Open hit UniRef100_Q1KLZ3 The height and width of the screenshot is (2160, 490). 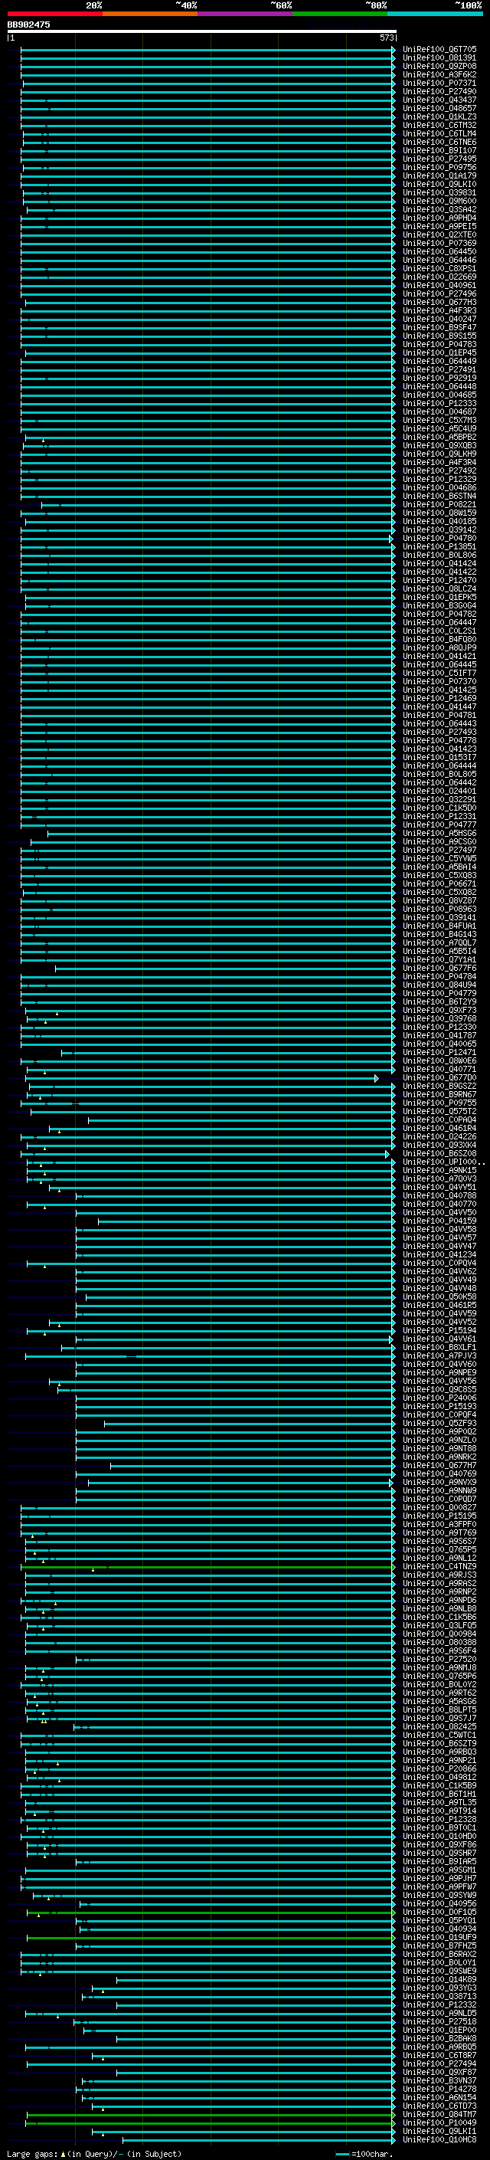pyautogui.click(x=439, y=116)
